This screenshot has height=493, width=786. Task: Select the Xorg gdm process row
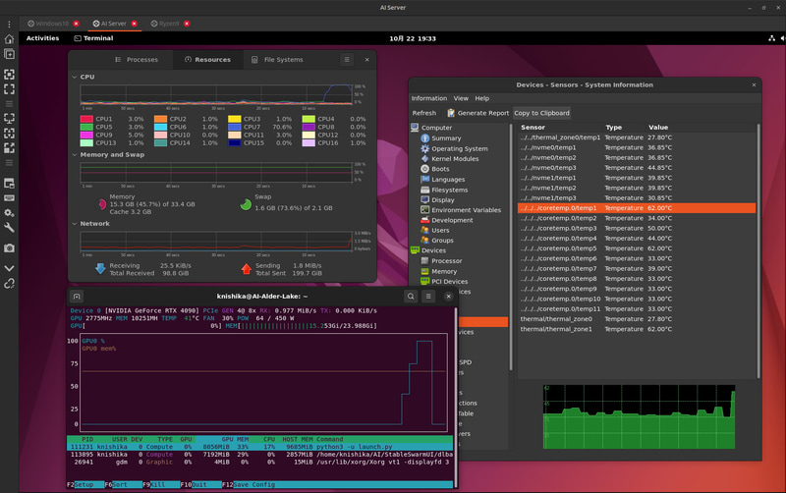[259, 462]
